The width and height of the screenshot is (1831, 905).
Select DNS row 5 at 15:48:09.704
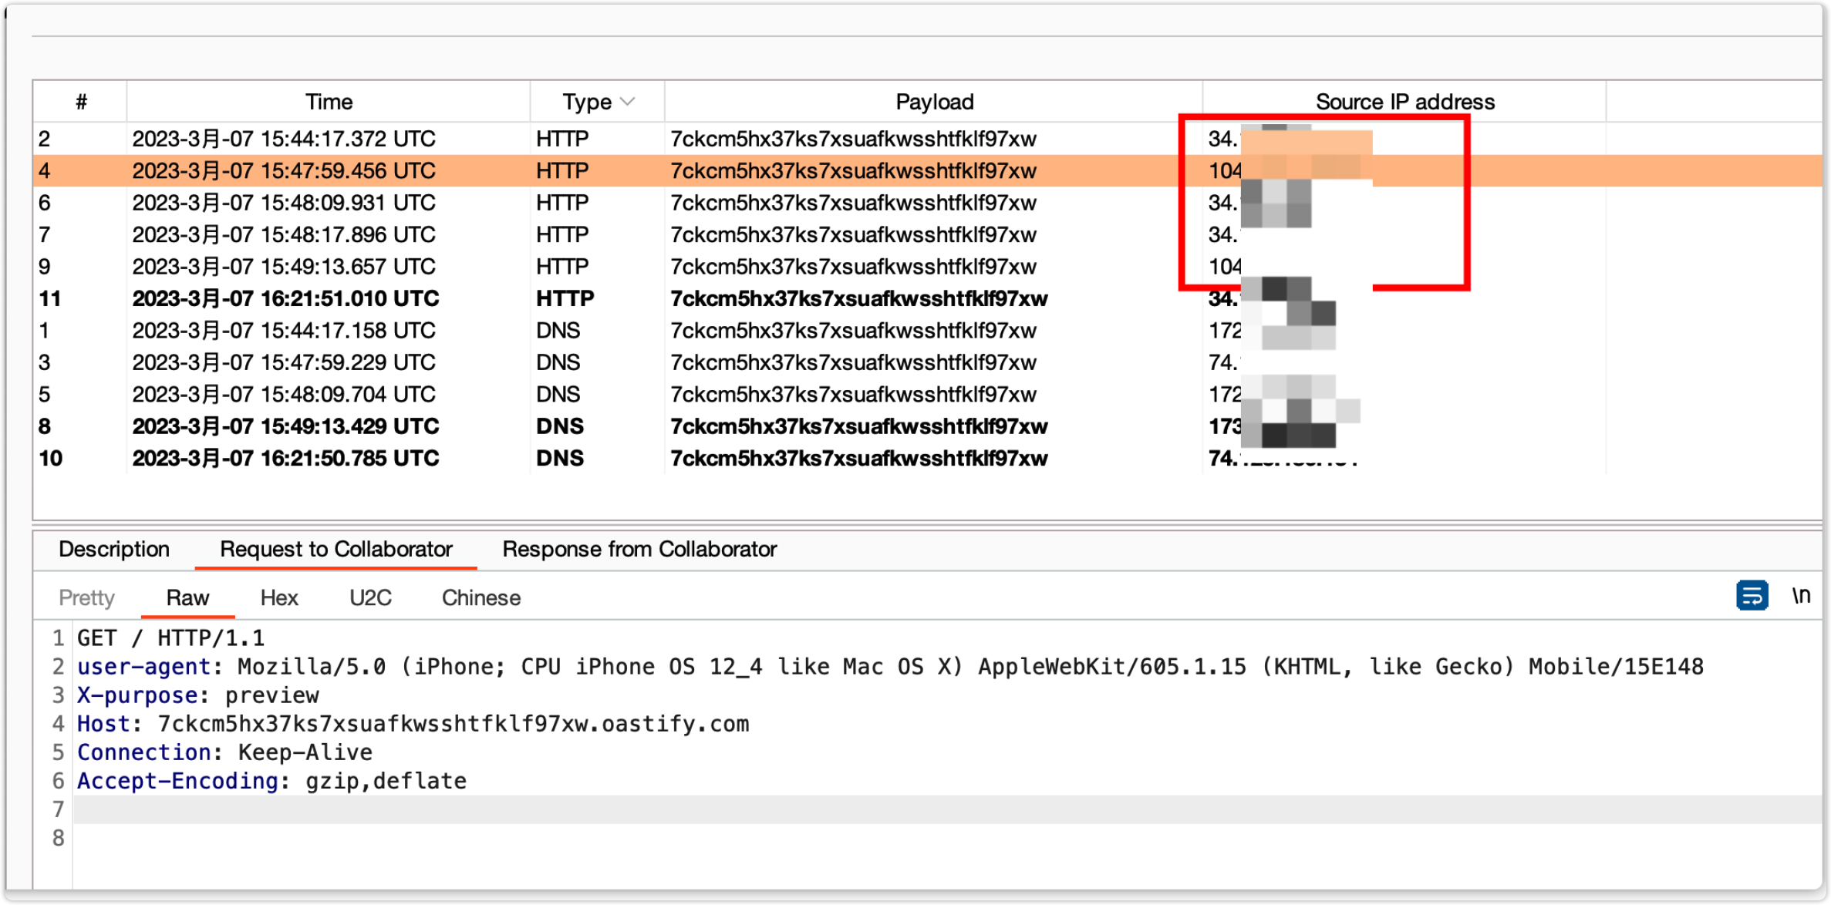tap(927, 395)
